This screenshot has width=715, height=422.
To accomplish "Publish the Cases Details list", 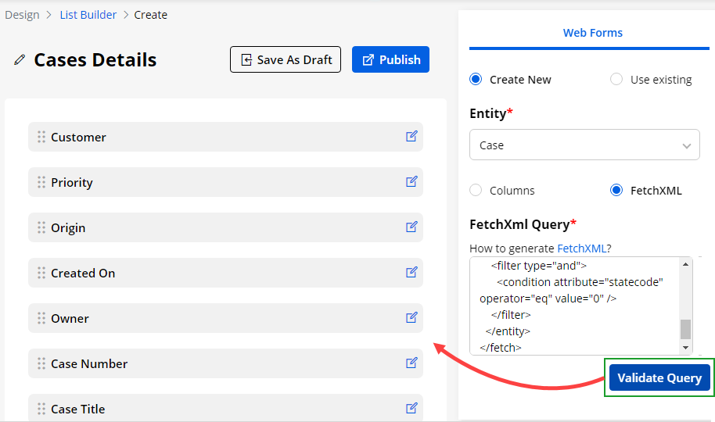I will (x=390, y=60).
